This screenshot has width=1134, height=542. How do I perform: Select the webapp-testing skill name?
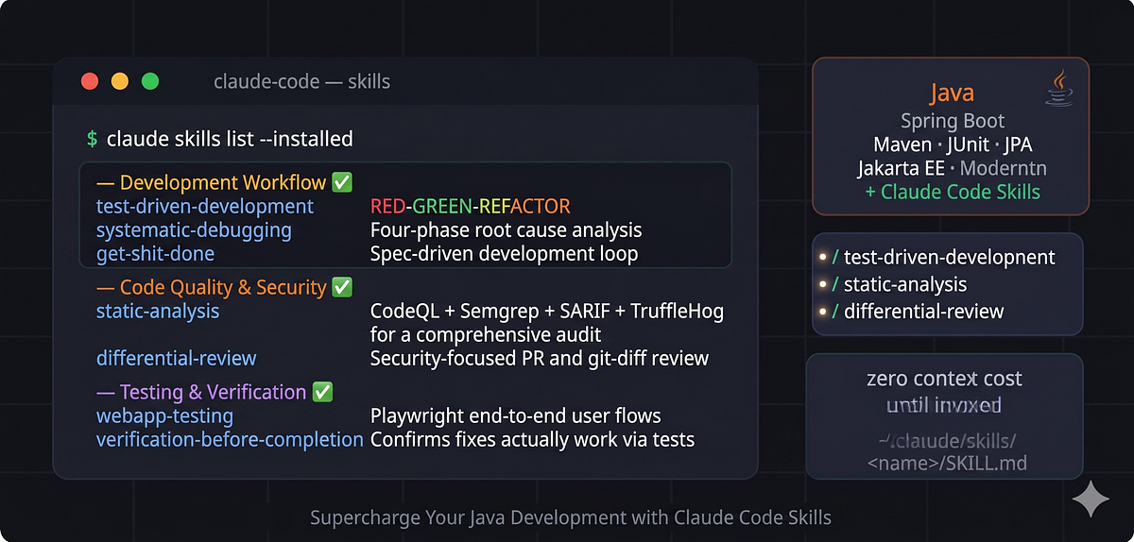pyautogui.click(x=164, y=415)
